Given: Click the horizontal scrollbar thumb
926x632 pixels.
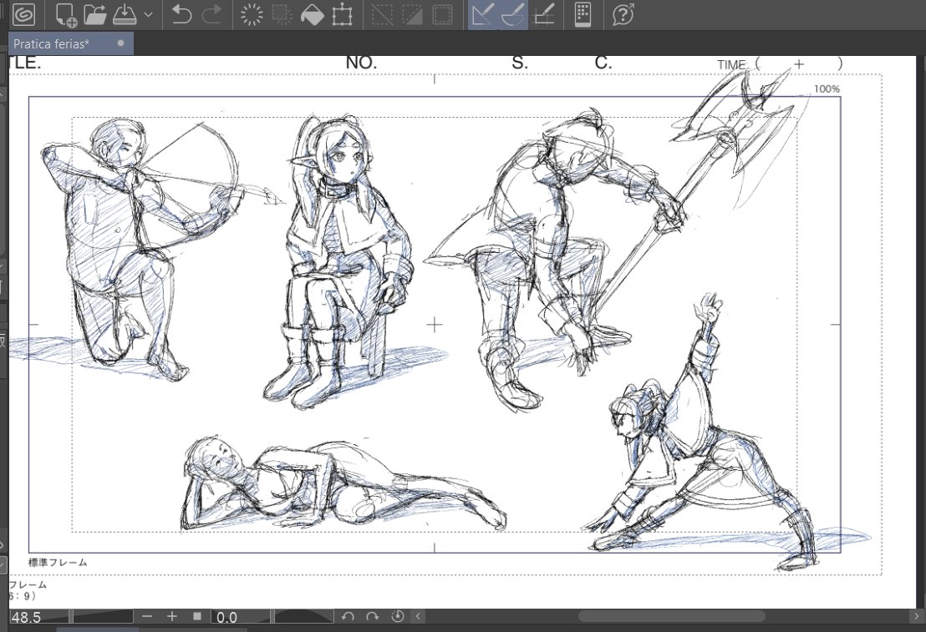Looking at the screenshot, I should point(671,616).
